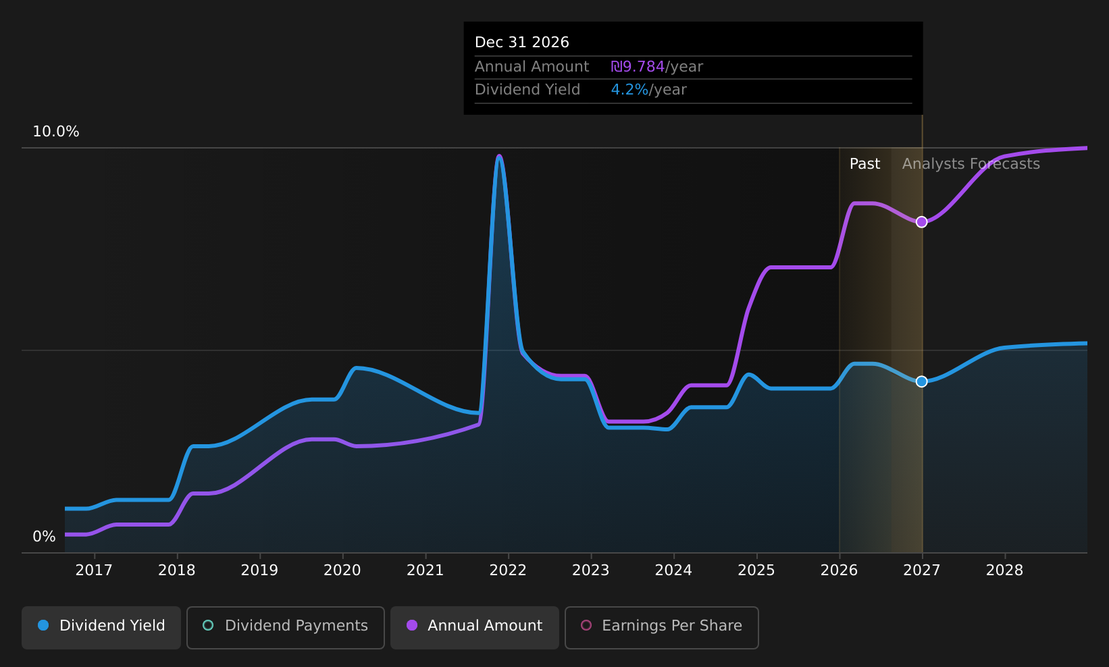Screen dimensions: 1109x667
Task: Enable the Earnings Per Share series
Action: [662, 627]
